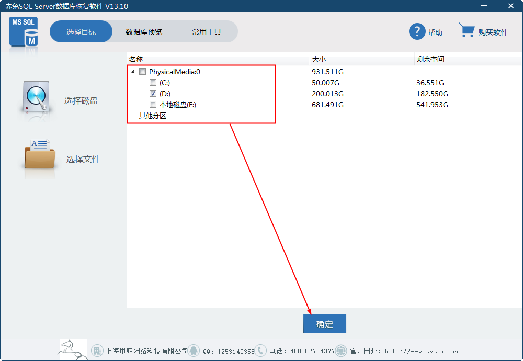The width and height of the screenshot is (523, 361).
Task: Select the 其他分区 tree row
Action: [x=152, y=116]
